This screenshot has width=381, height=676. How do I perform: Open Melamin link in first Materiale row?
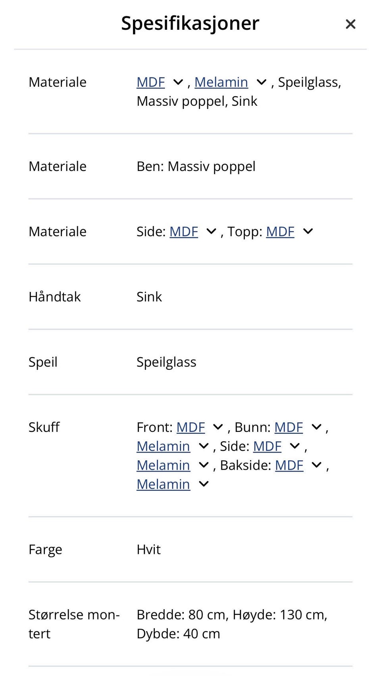[x=221, y=82]
